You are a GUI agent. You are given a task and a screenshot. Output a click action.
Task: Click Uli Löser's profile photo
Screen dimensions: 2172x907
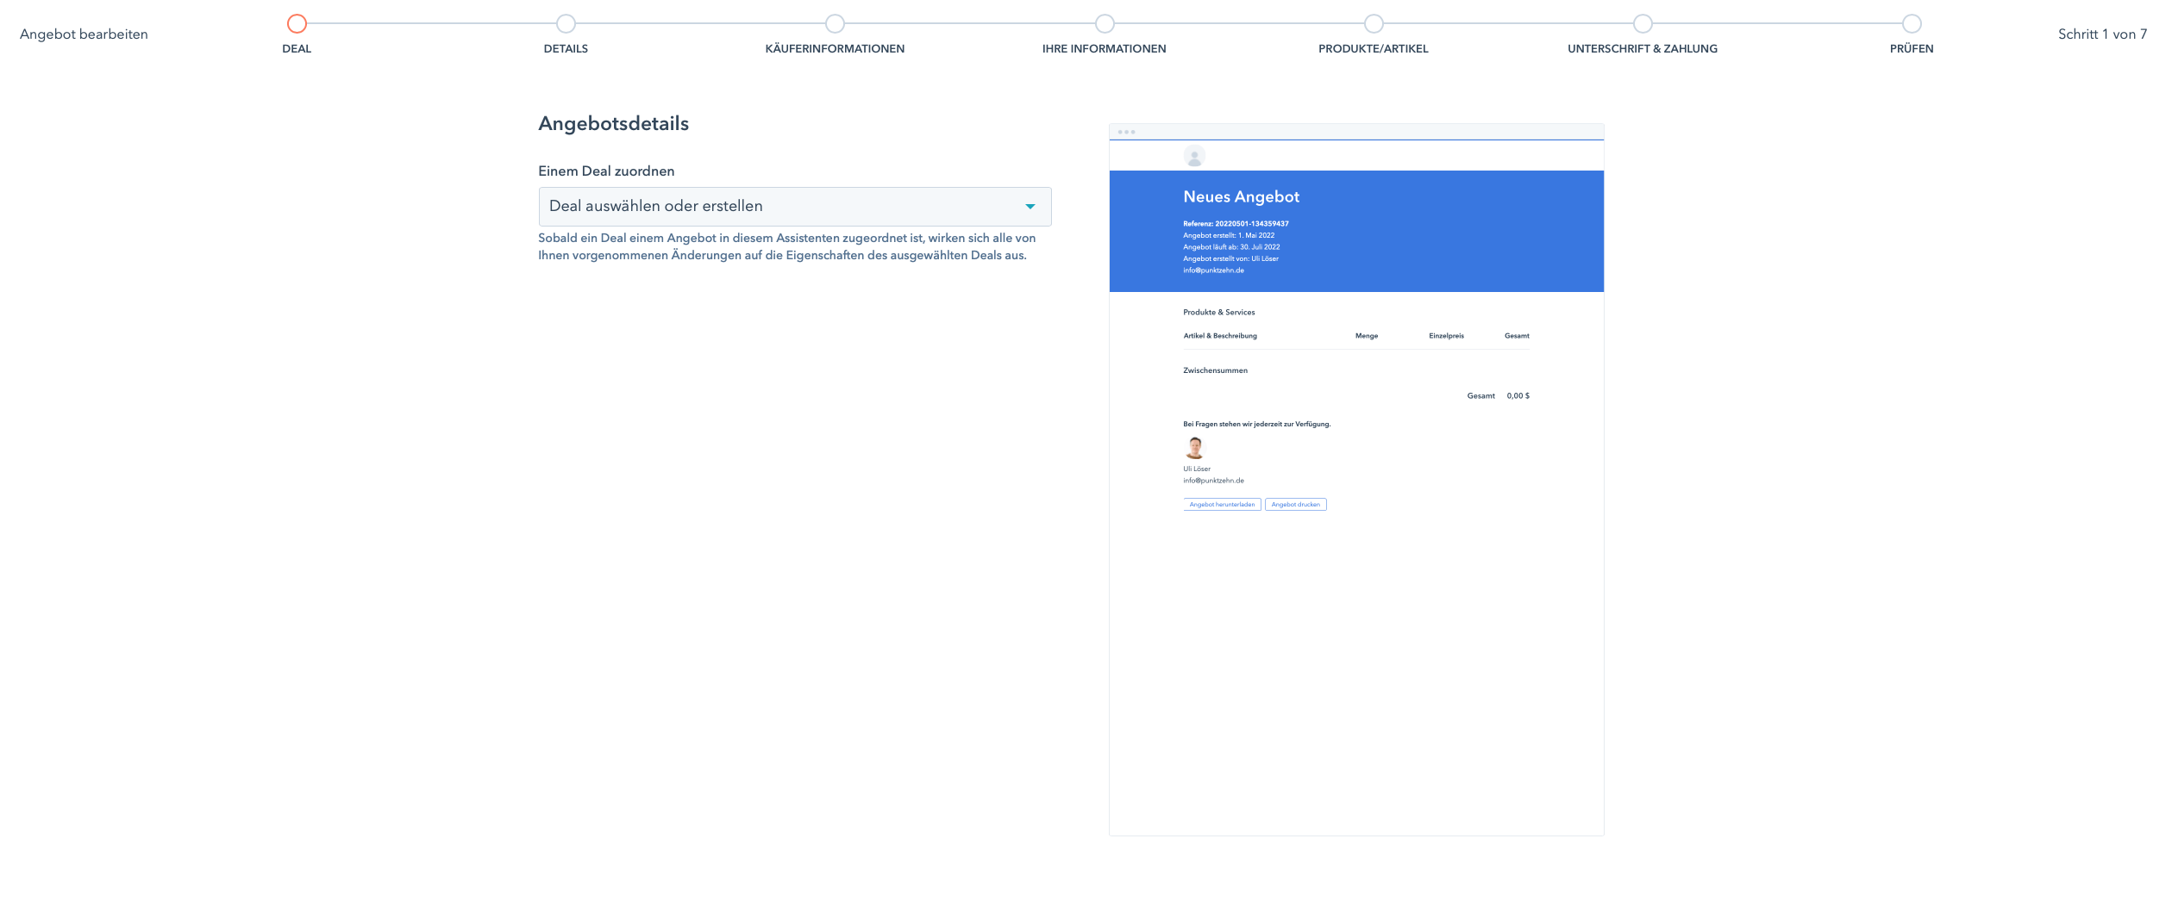tap(1194, 447)
